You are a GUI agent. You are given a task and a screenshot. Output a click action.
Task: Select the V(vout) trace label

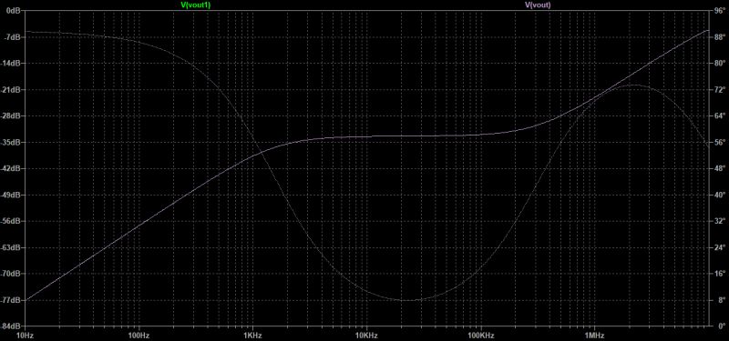538,5
